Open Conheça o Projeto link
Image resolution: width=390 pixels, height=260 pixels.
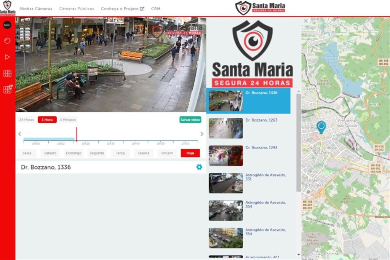[120, 9]
